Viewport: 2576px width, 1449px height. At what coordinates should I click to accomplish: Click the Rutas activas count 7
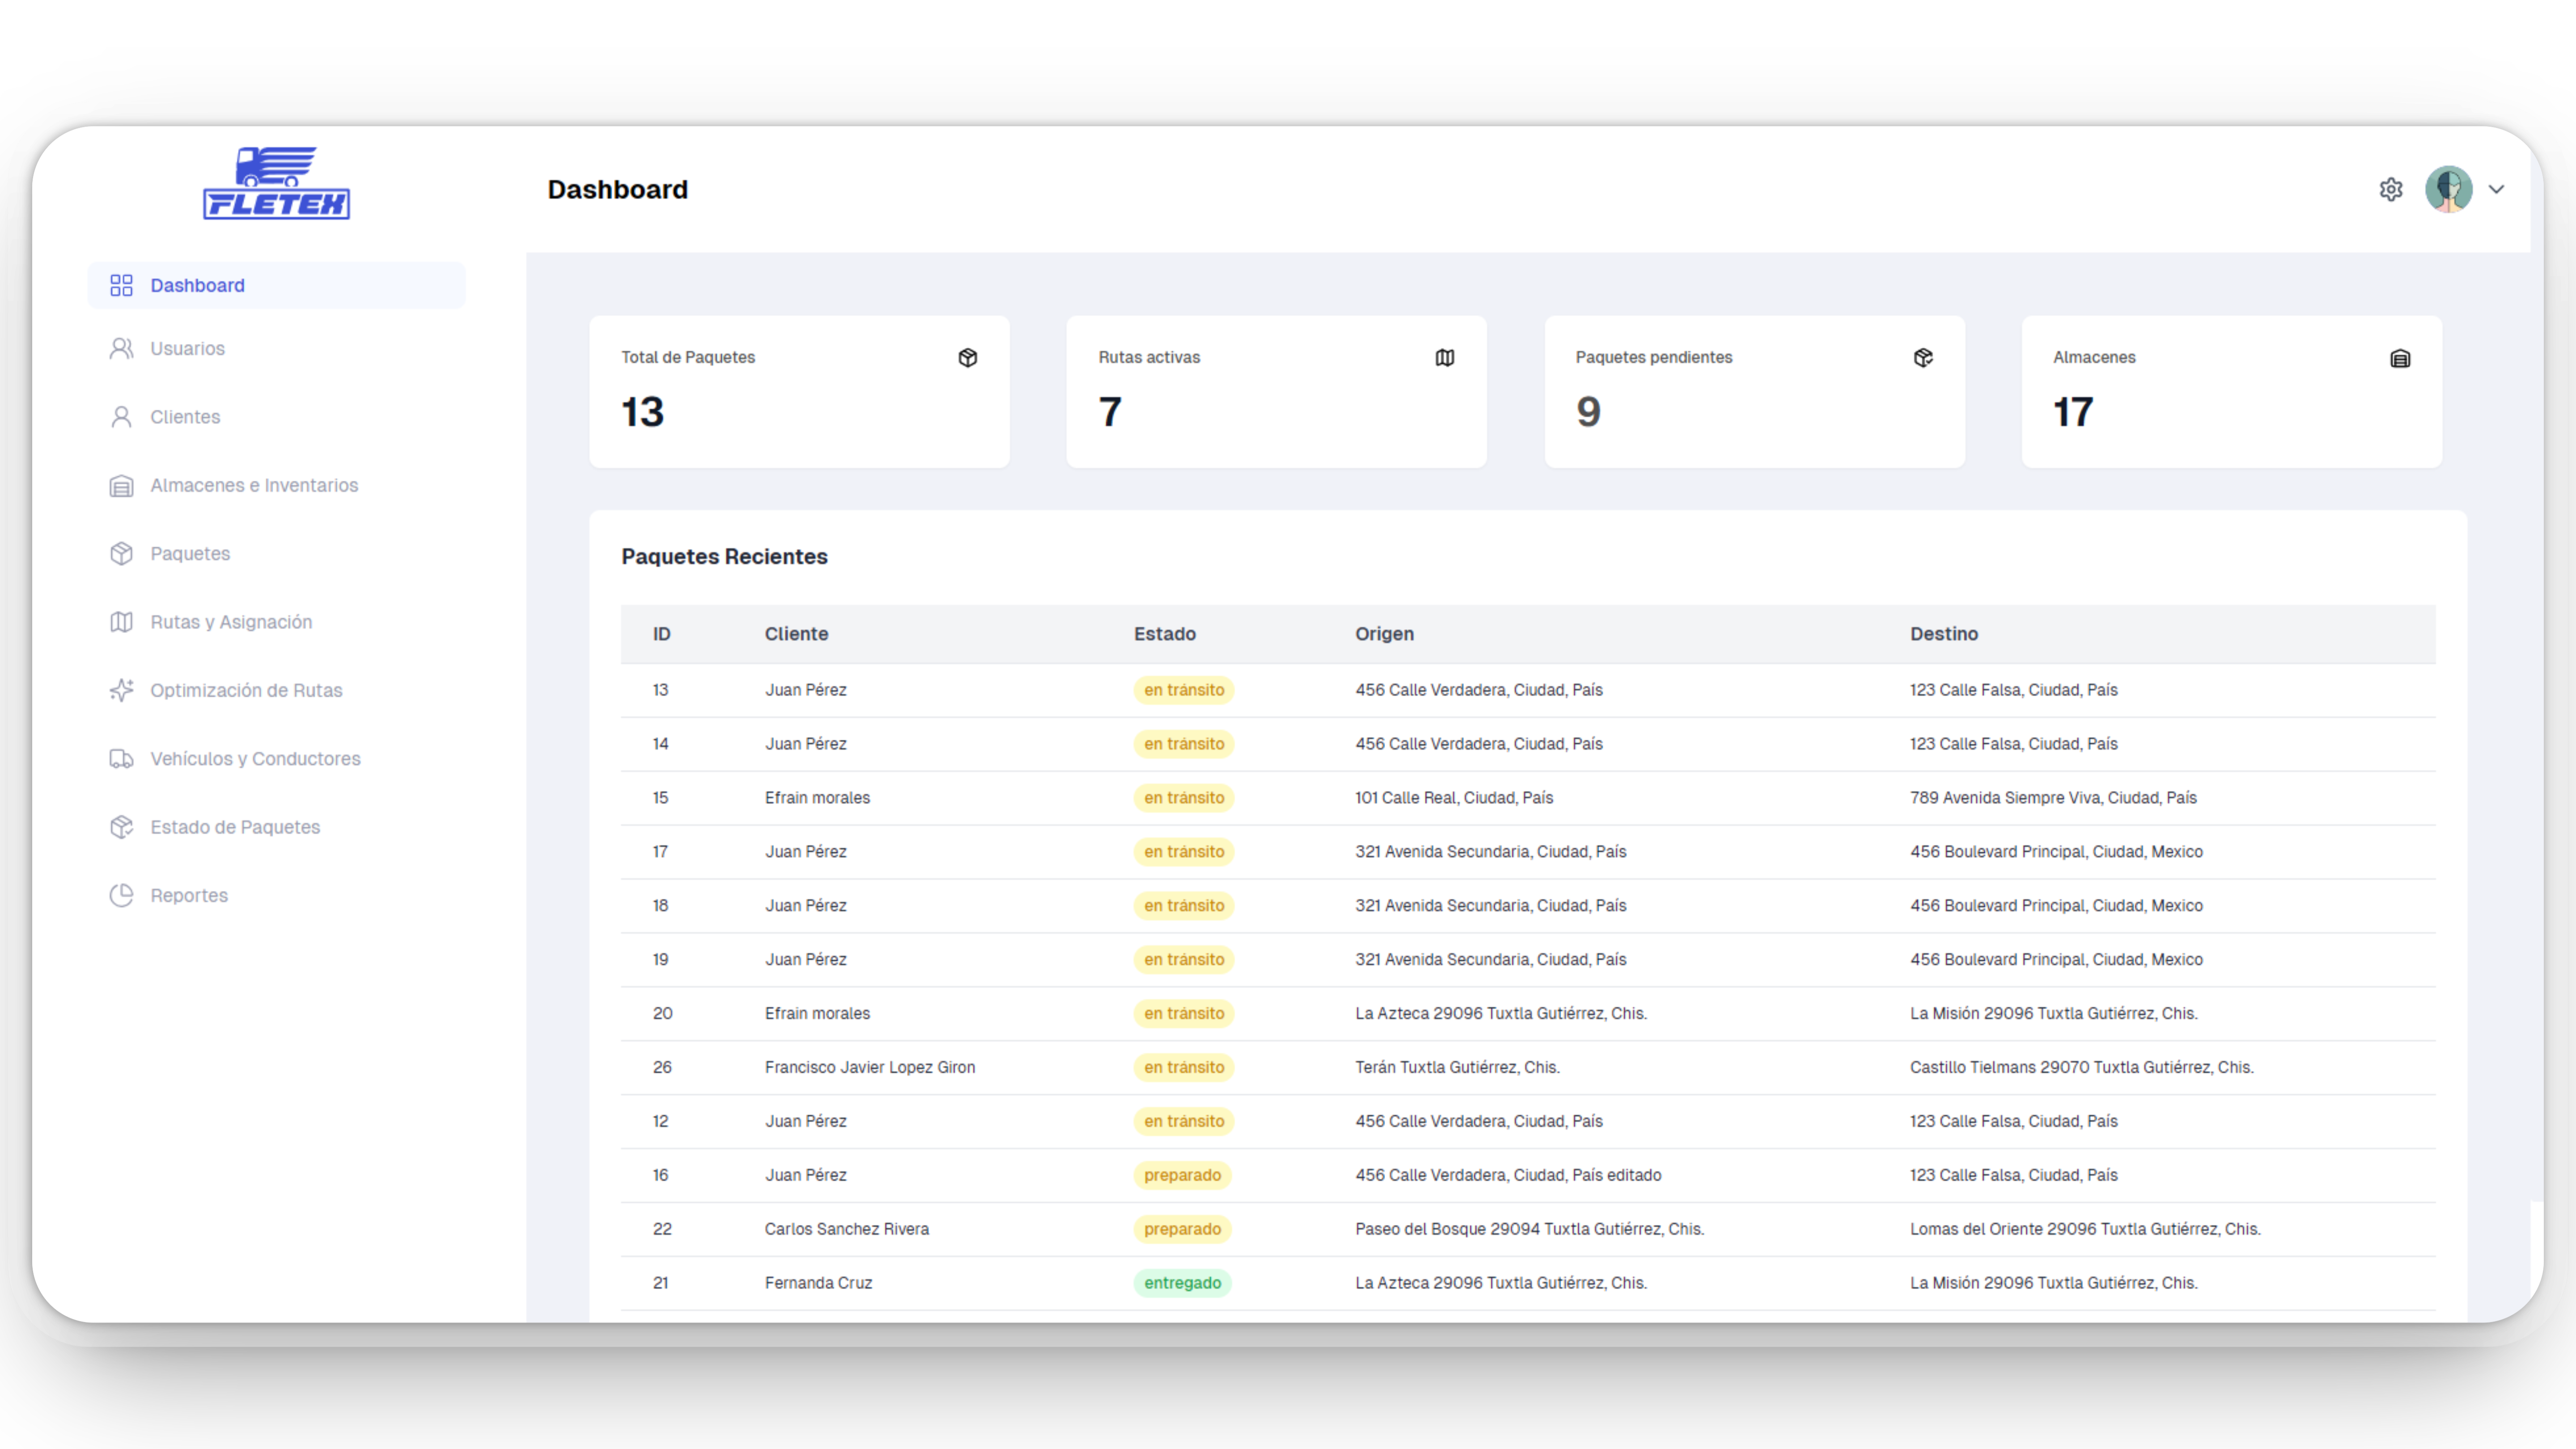[x=1110, y=412]
